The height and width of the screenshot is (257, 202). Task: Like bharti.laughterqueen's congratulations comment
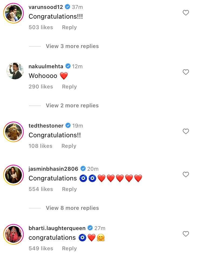pos(186,234)
